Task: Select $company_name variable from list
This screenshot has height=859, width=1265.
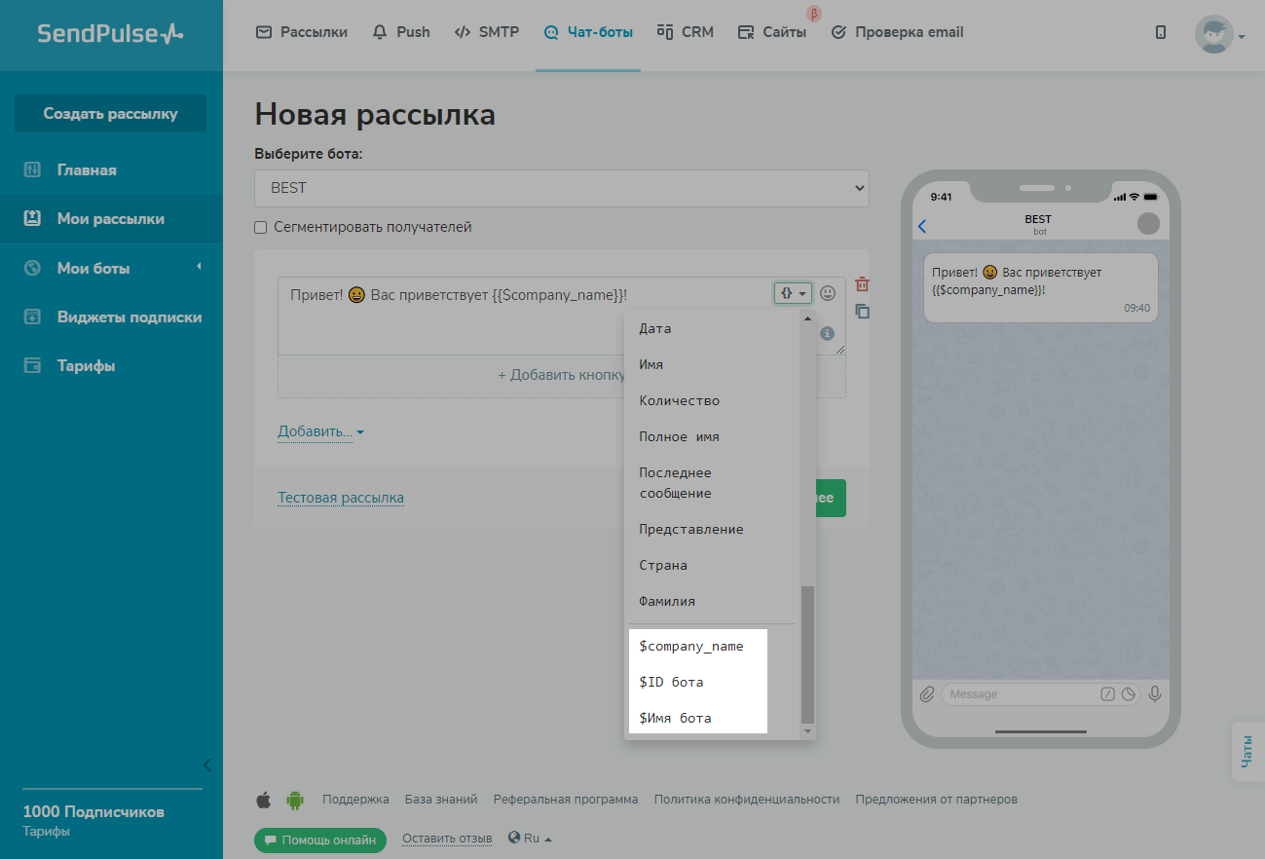Action: click(x=690, y=646)
